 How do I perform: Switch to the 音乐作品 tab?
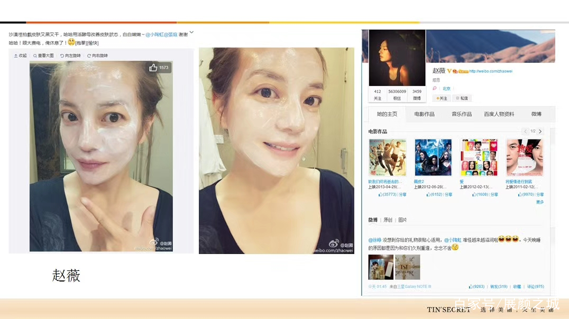[x=462, y=114]
